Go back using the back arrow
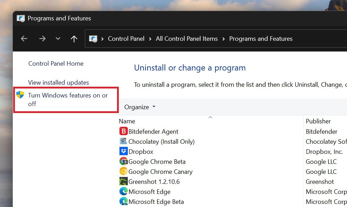 click(24, 39)
